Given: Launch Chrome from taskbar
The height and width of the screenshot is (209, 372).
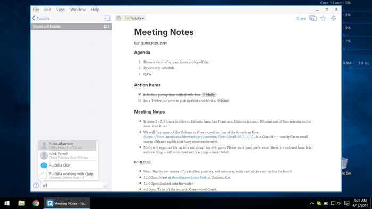Looking at the screenshot, I should point(36,203).
